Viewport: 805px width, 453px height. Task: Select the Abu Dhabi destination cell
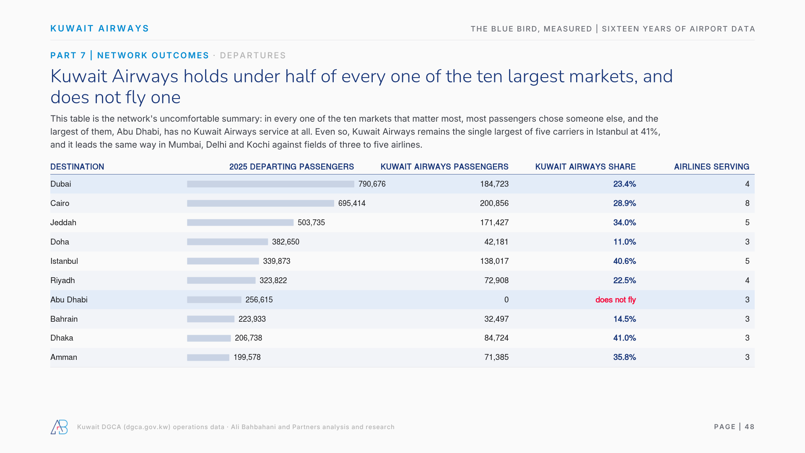(x=69, y=300)
